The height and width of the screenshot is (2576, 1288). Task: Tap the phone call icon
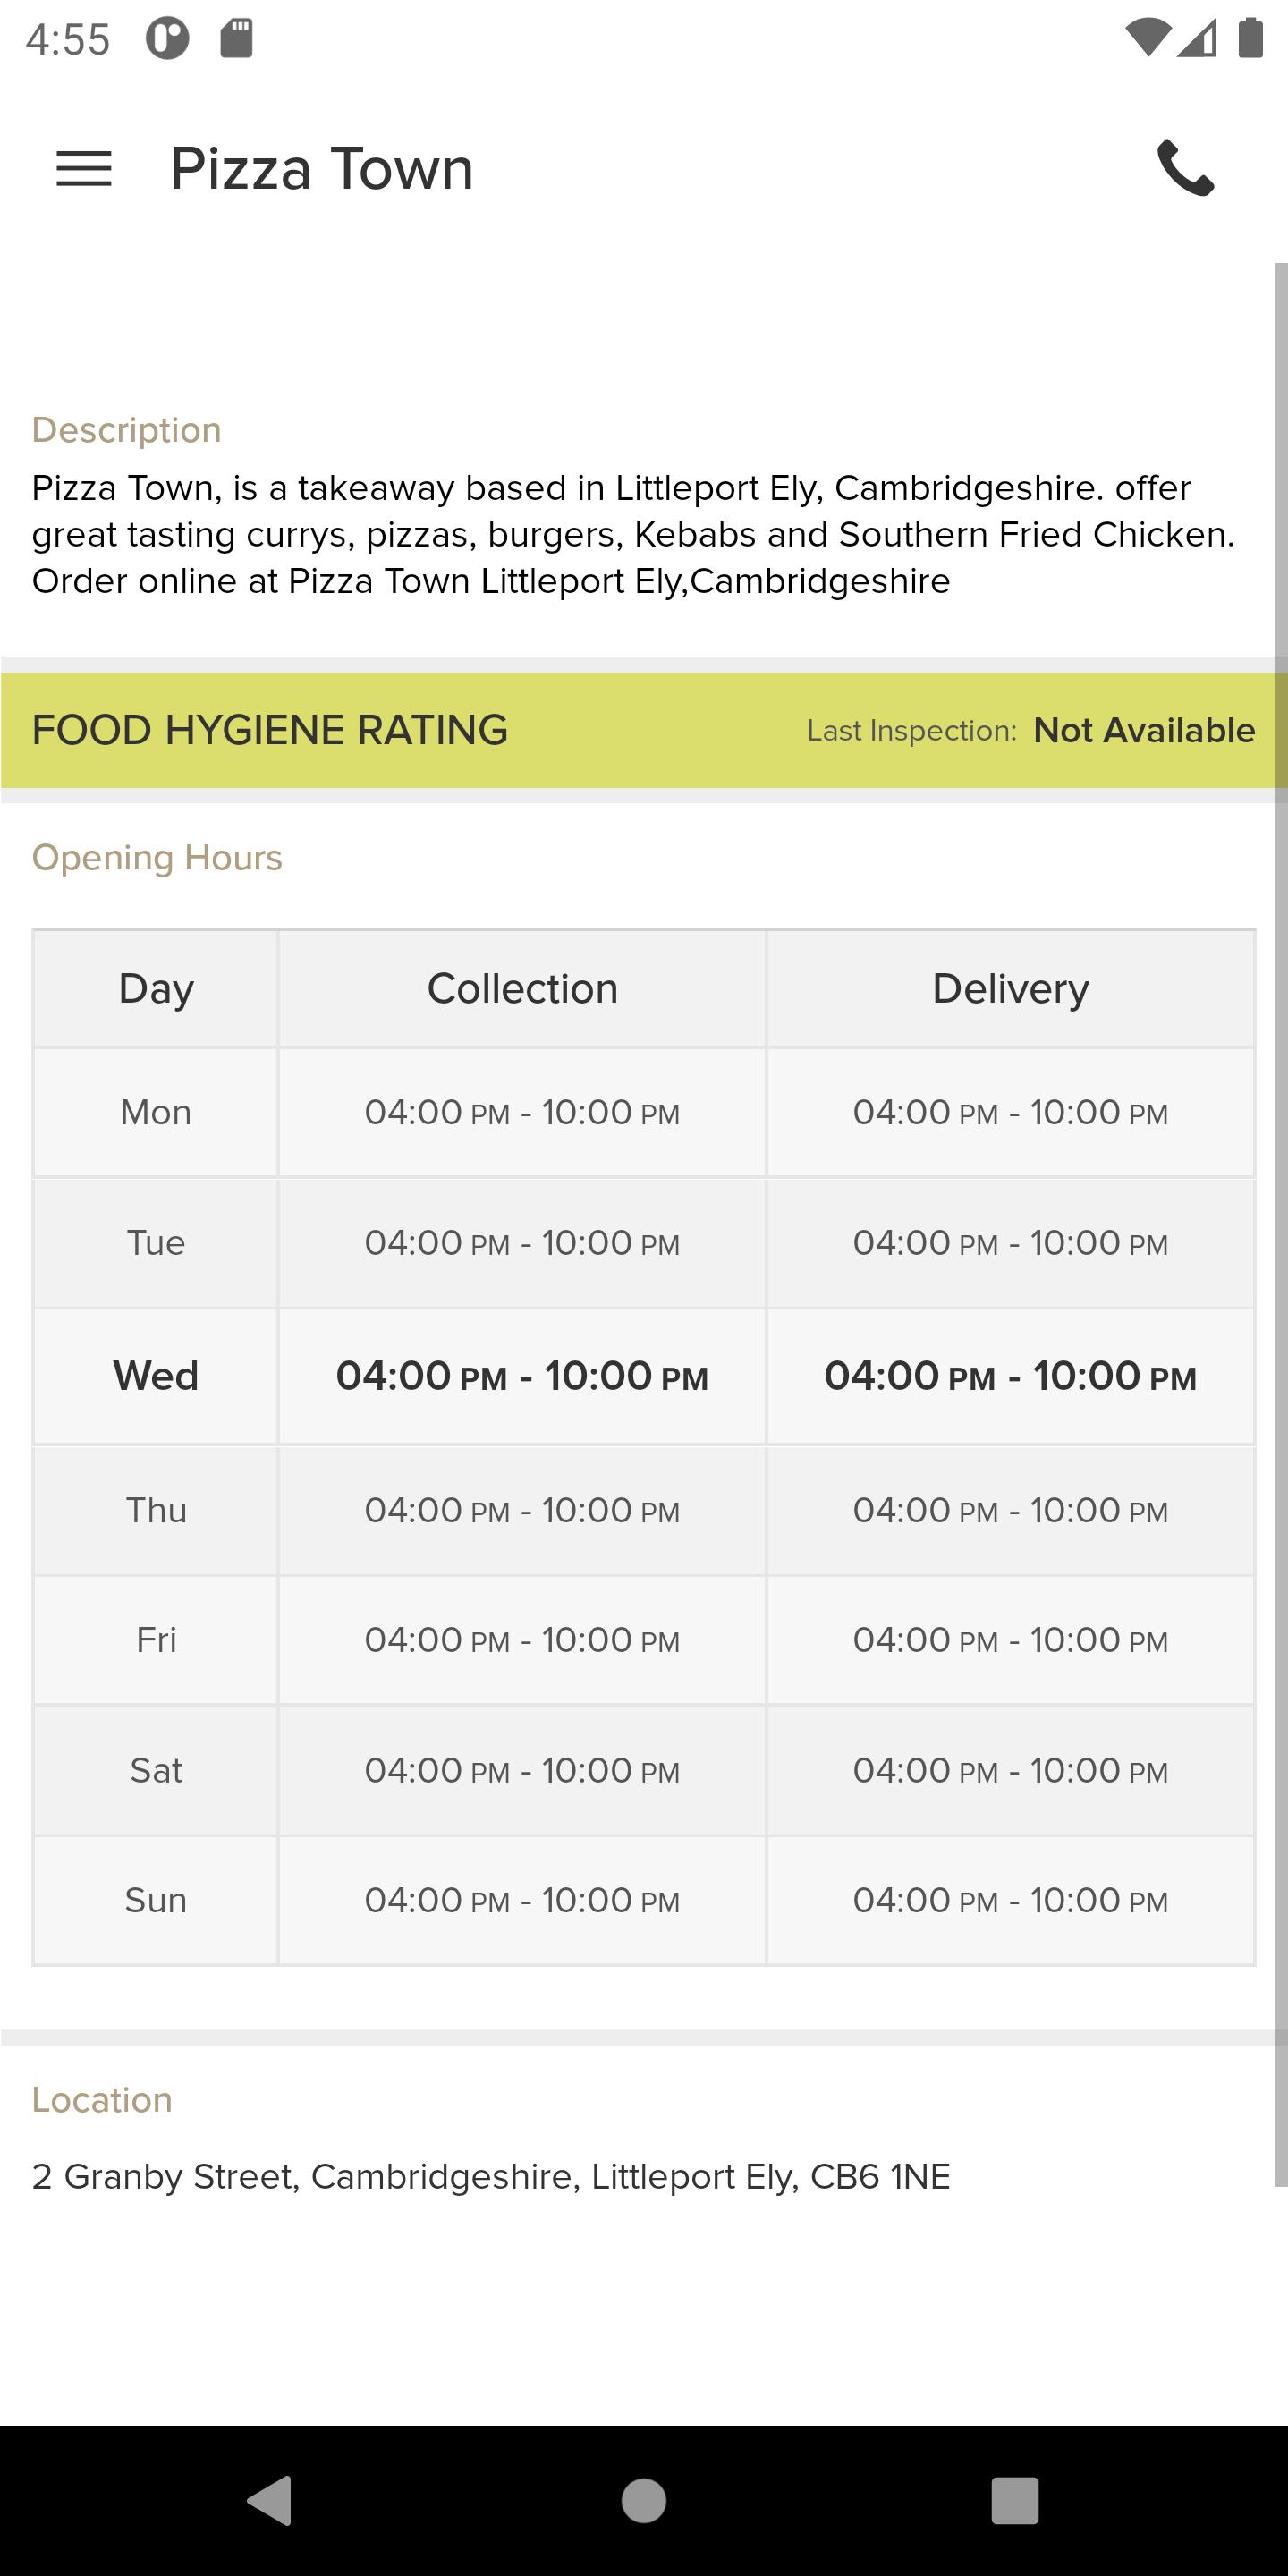click(1185, 168)
